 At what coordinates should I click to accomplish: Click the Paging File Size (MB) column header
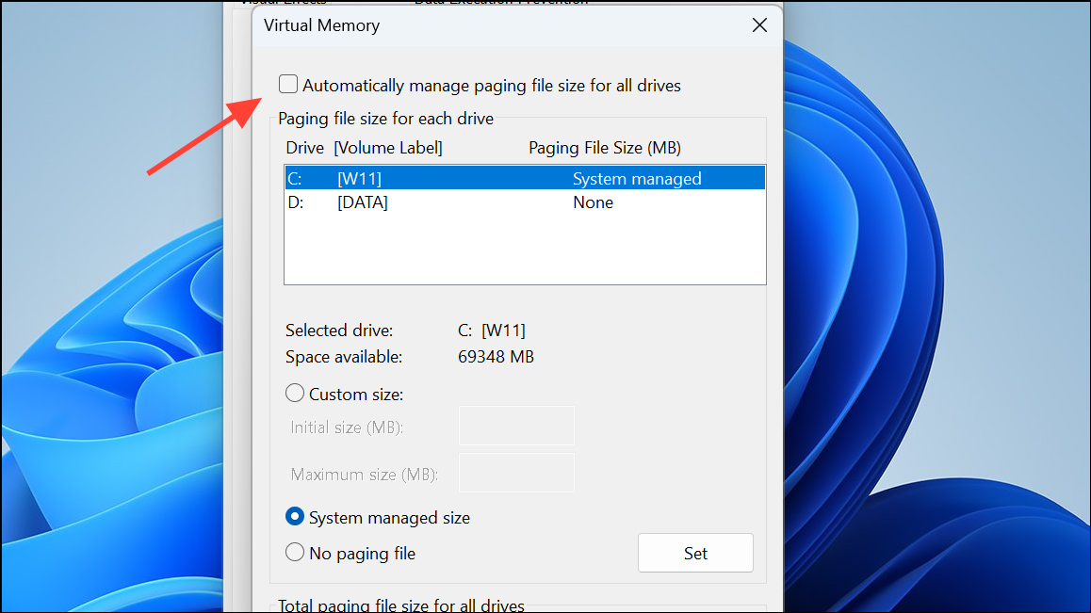(x=605, y=148)
